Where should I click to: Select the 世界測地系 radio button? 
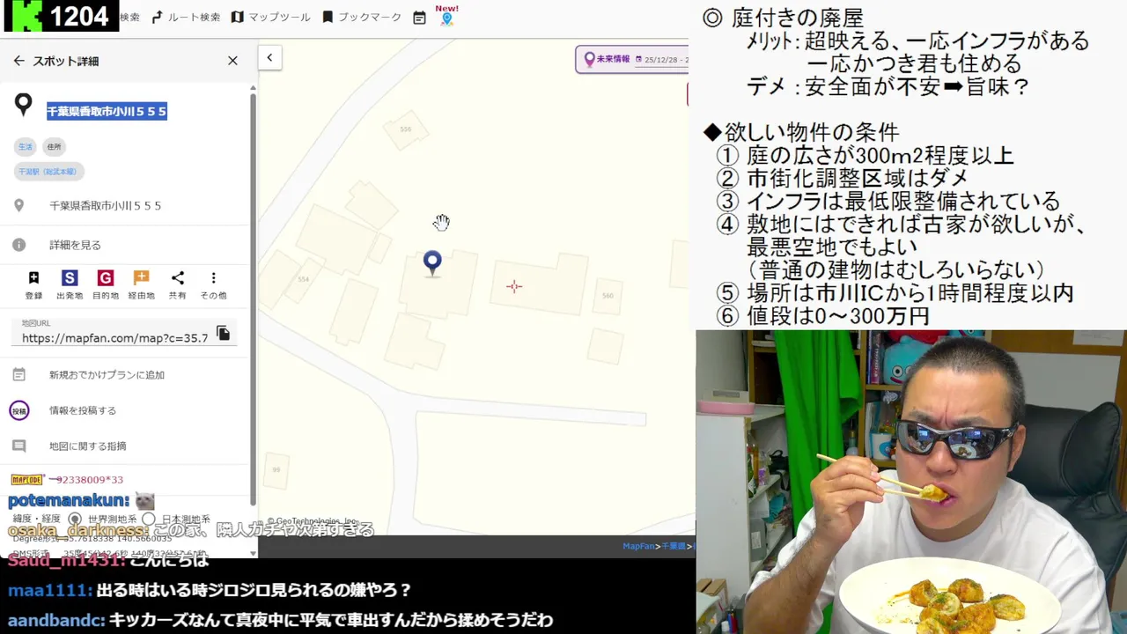(75, 520)
